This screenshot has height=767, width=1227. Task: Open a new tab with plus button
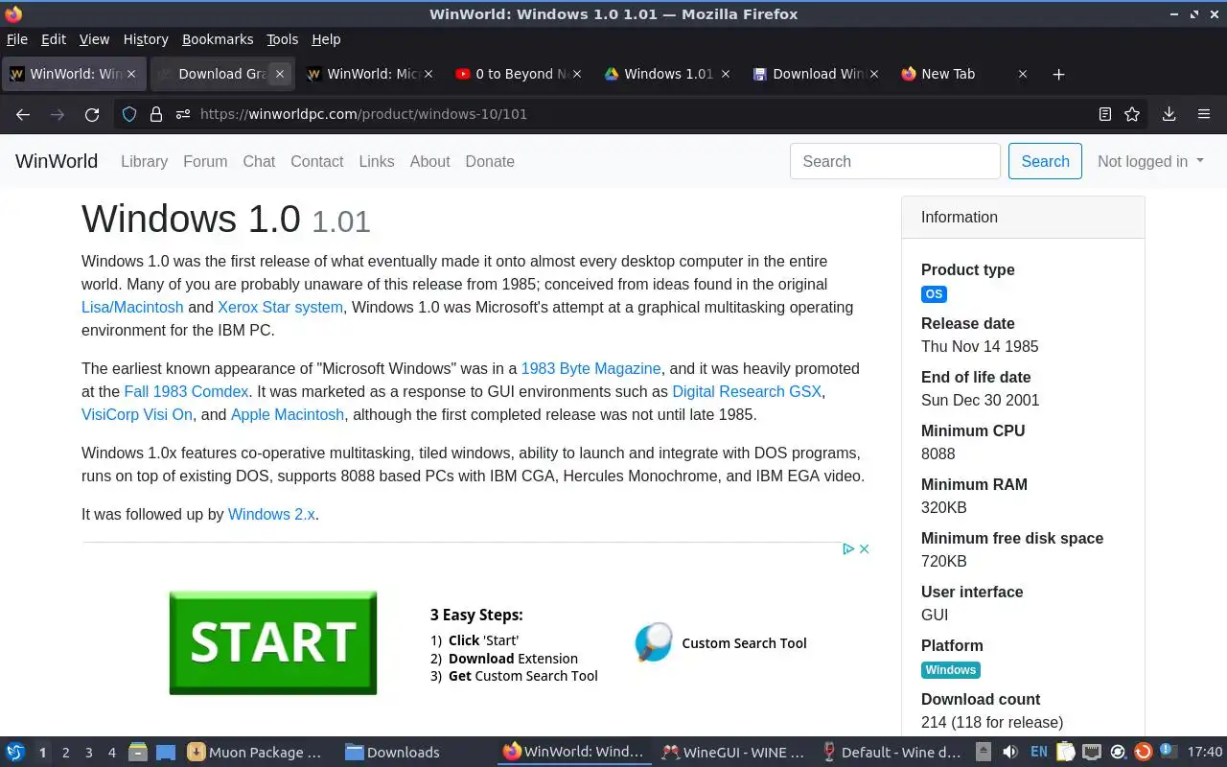[1058, 74]
